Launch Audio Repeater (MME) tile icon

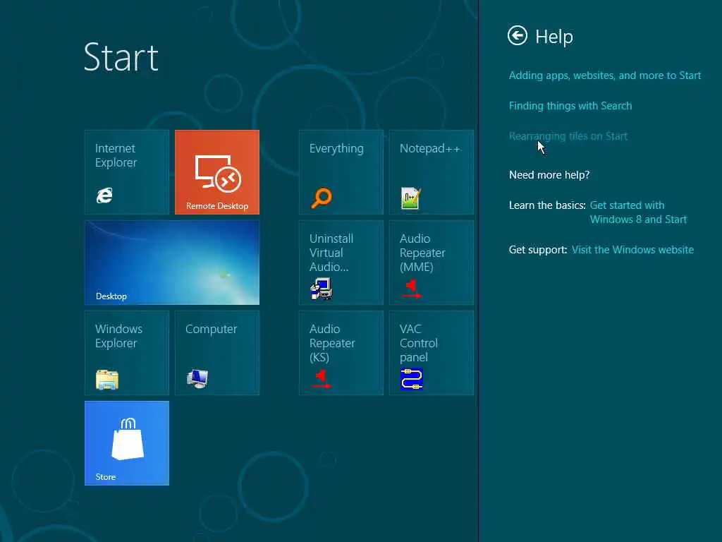411,289
